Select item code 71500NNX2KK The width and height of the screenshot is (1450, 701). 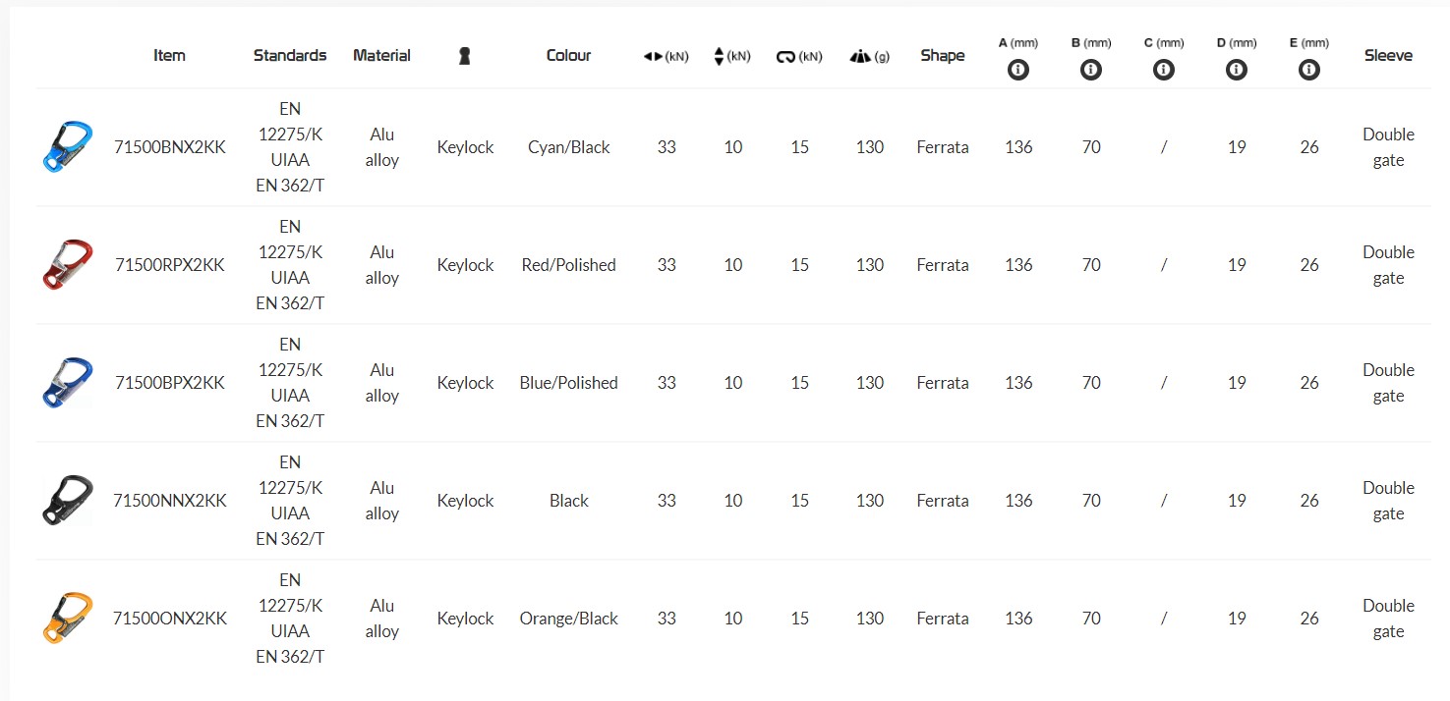[170, 501]
